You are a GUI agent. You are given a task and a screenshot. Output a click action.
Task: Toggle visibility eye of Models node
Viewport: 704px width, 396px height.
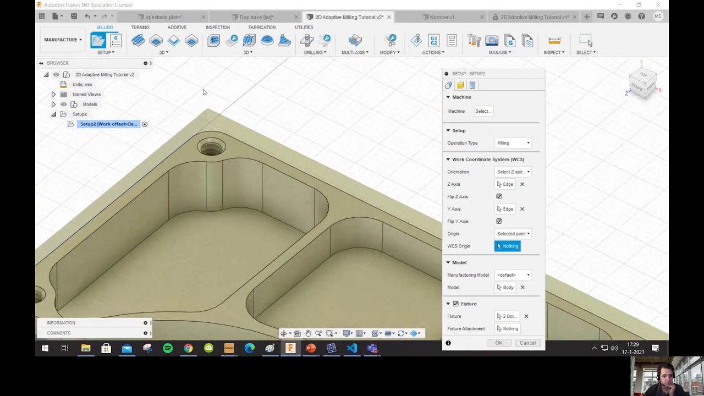pos(64,105)
